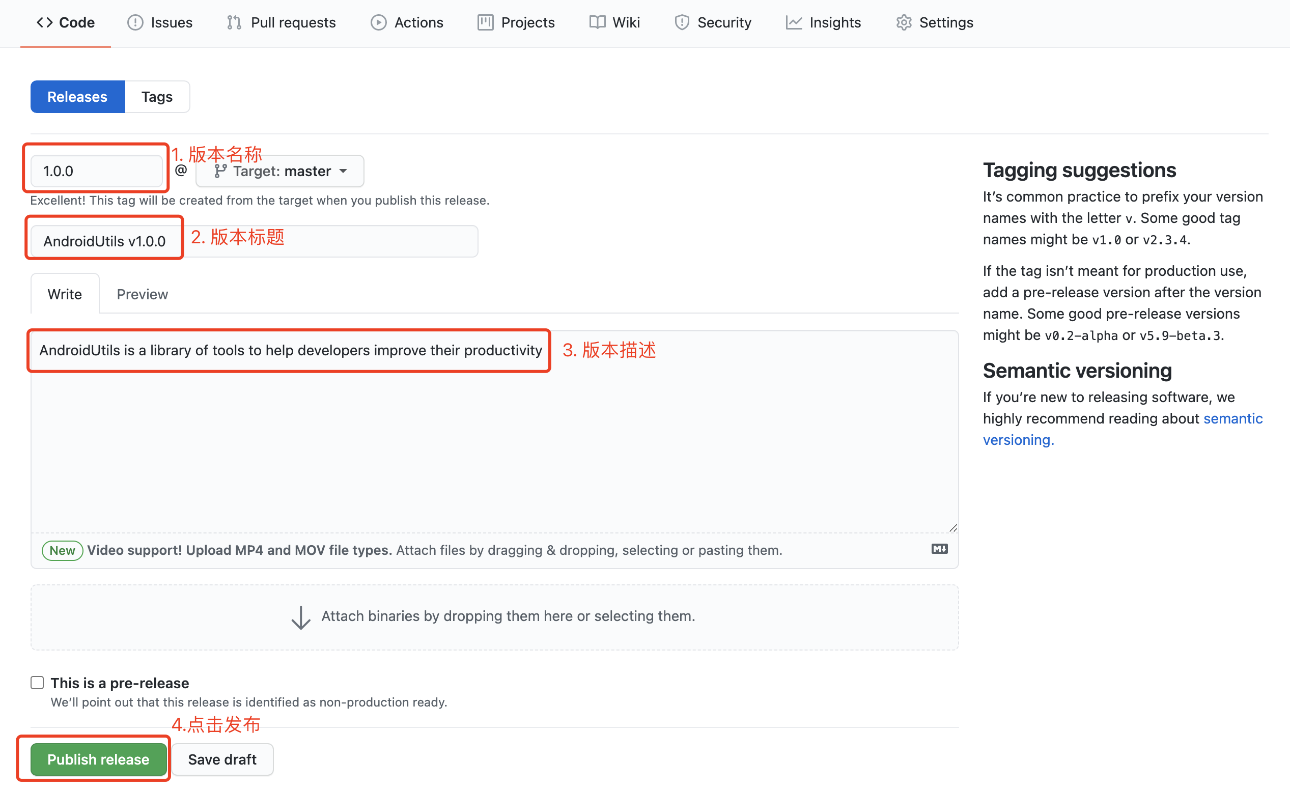Screen dimensions: 1290x790
Task: Switch to the Preview tab
Action: [x=142, y=294]
